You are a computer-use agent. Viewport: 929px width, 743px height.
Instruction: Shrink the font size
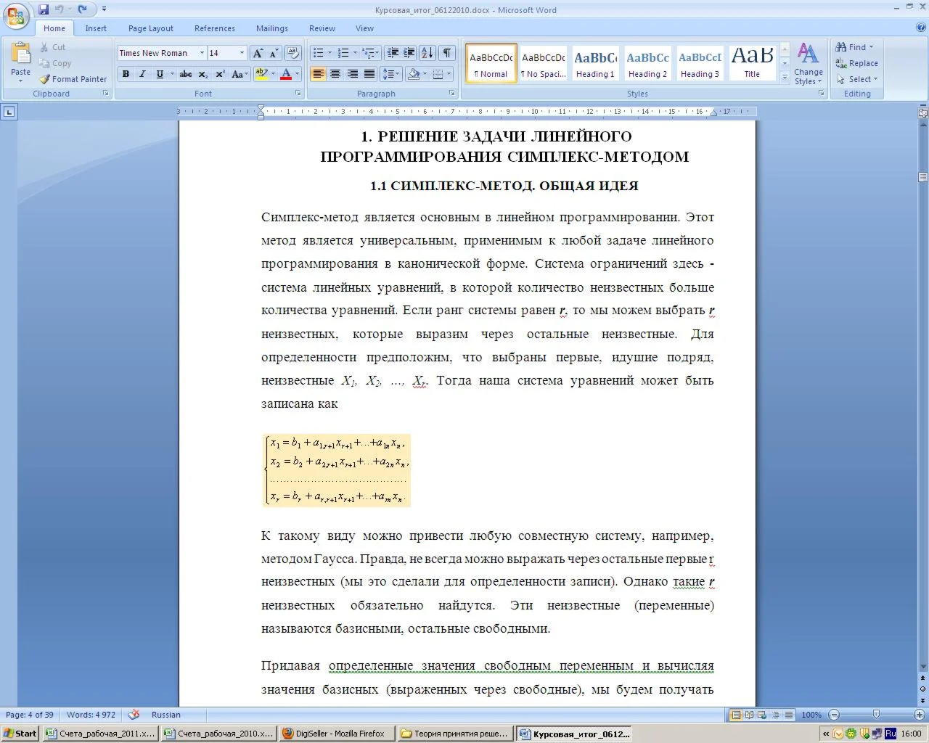(x=274, y=53)
